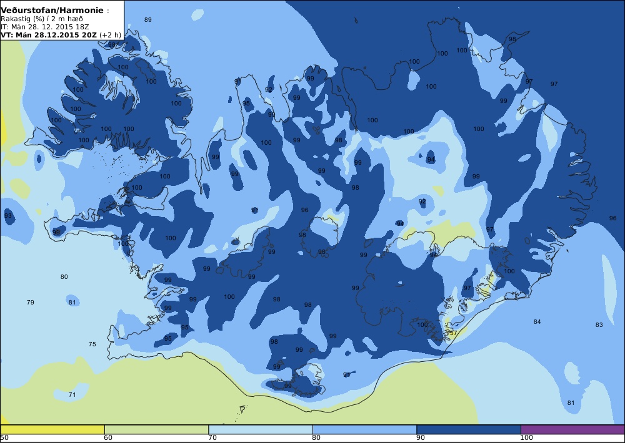
Task: Select the light green 60–70 legend segment
Action: (156, 429)
